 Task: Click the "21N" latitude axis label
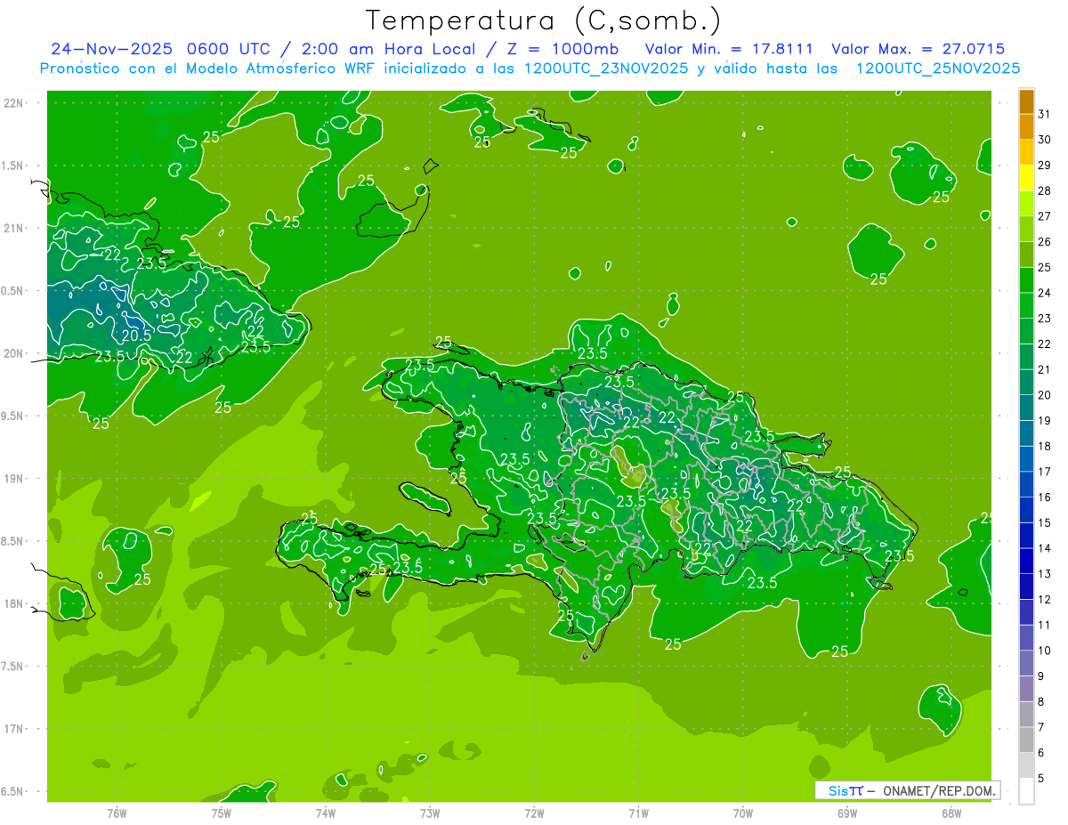(x=14, y=228)
